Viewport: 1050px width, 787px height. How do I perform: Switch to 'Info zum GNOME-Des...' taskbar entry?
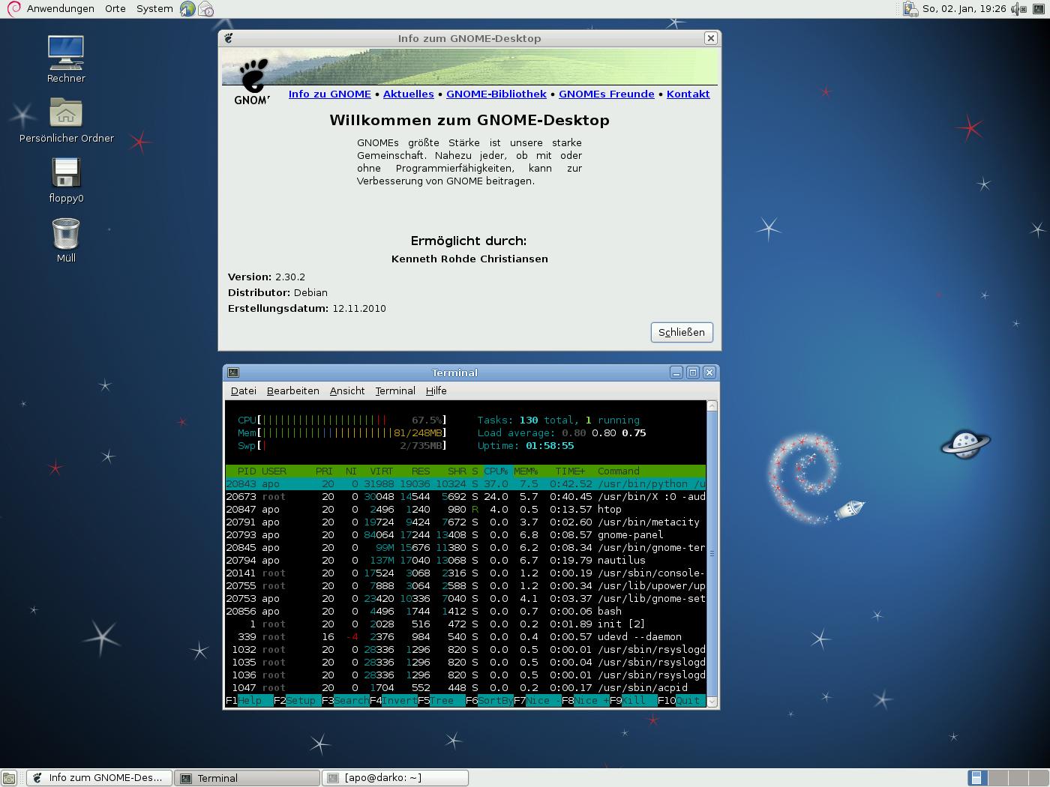point(100,778)
